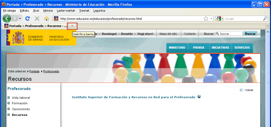Click the Buscar button
The width and height of the screenshot is (271, 127).
[250, 34]
